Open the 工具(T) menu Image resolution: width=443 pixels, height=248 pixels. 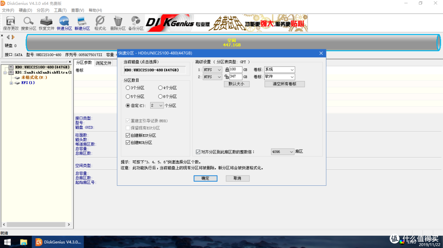(60, 10)
